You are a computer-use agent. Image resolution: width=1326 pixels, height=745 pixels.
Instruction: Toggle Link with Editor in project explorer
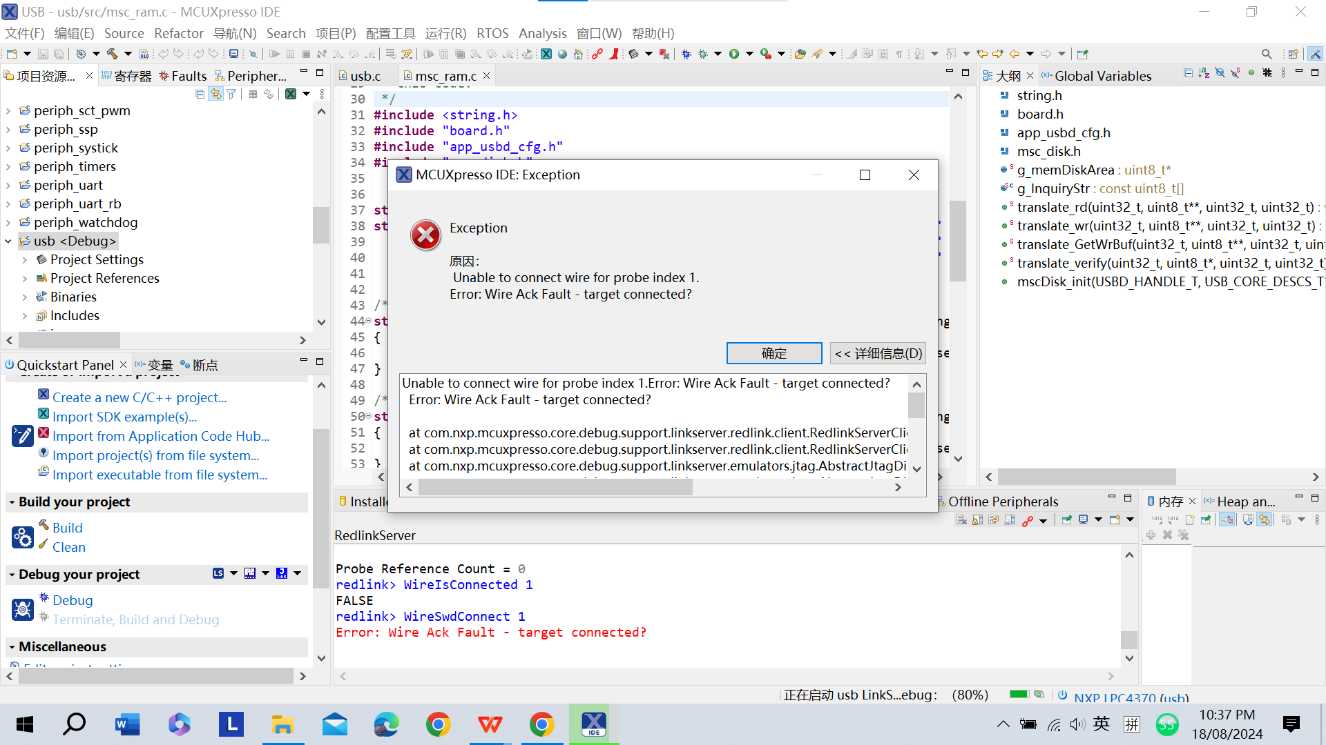(x=215, y=95)
